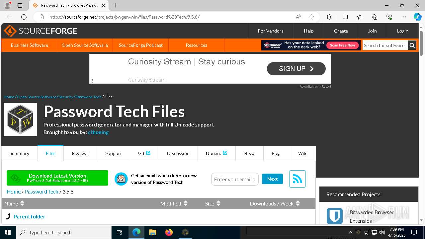Add page to favorites star icon
The width and height of the screenshot is (425, 239).
click(x=311, y=17)
